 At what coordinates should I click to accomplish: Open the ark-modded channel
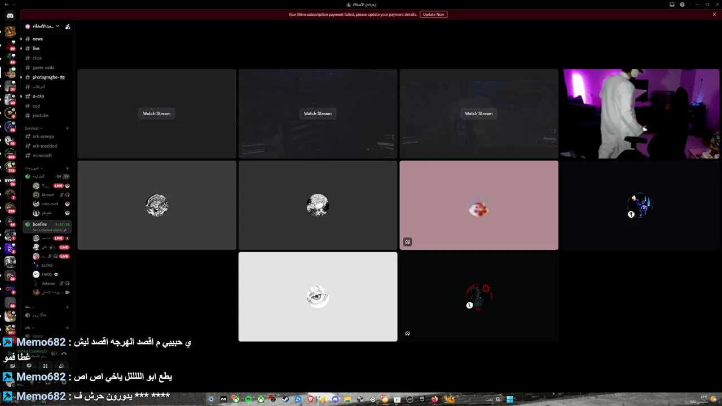pos(46,146)
